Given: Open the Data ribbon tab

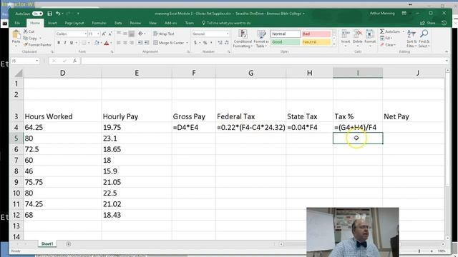Looking at the screenshot, I should point(118,23).
